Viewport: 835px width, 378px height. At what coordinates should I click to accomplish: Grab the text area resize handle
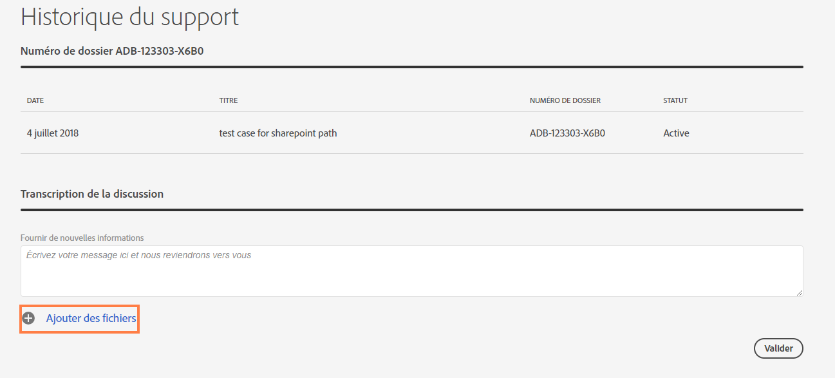pos(800,293)
